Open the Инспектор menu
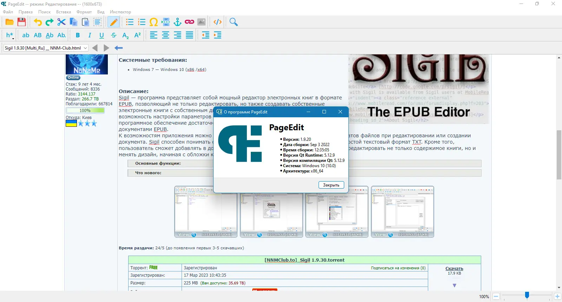562x302 pixels. pos(120,12)
